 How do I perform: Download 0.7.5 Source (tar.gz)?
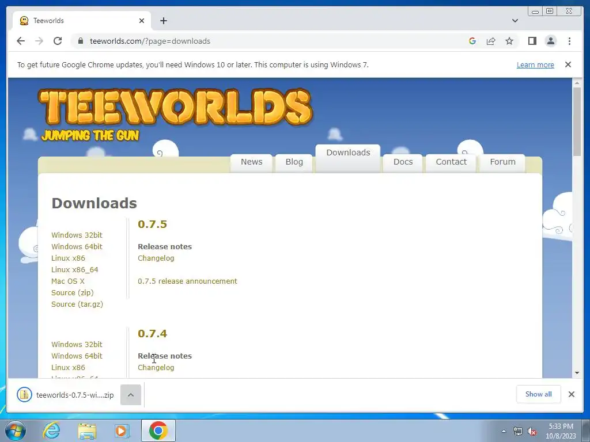pyautogui.click(x=77, y=304)
